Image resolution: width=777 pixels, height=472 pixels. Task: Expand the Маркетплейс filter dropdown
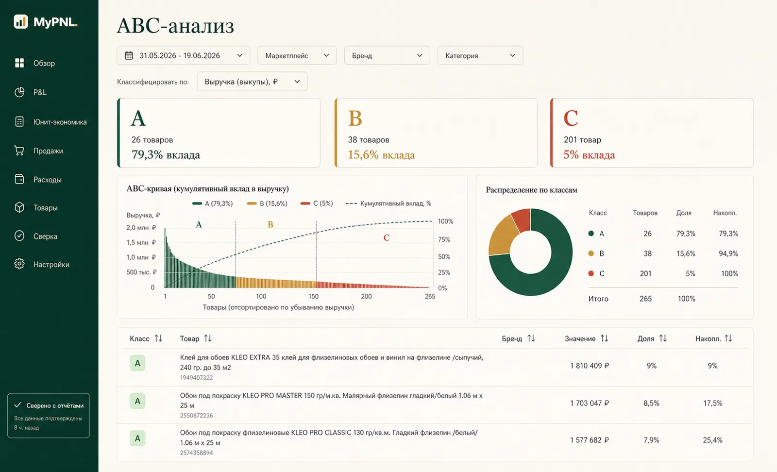[297, 55]
